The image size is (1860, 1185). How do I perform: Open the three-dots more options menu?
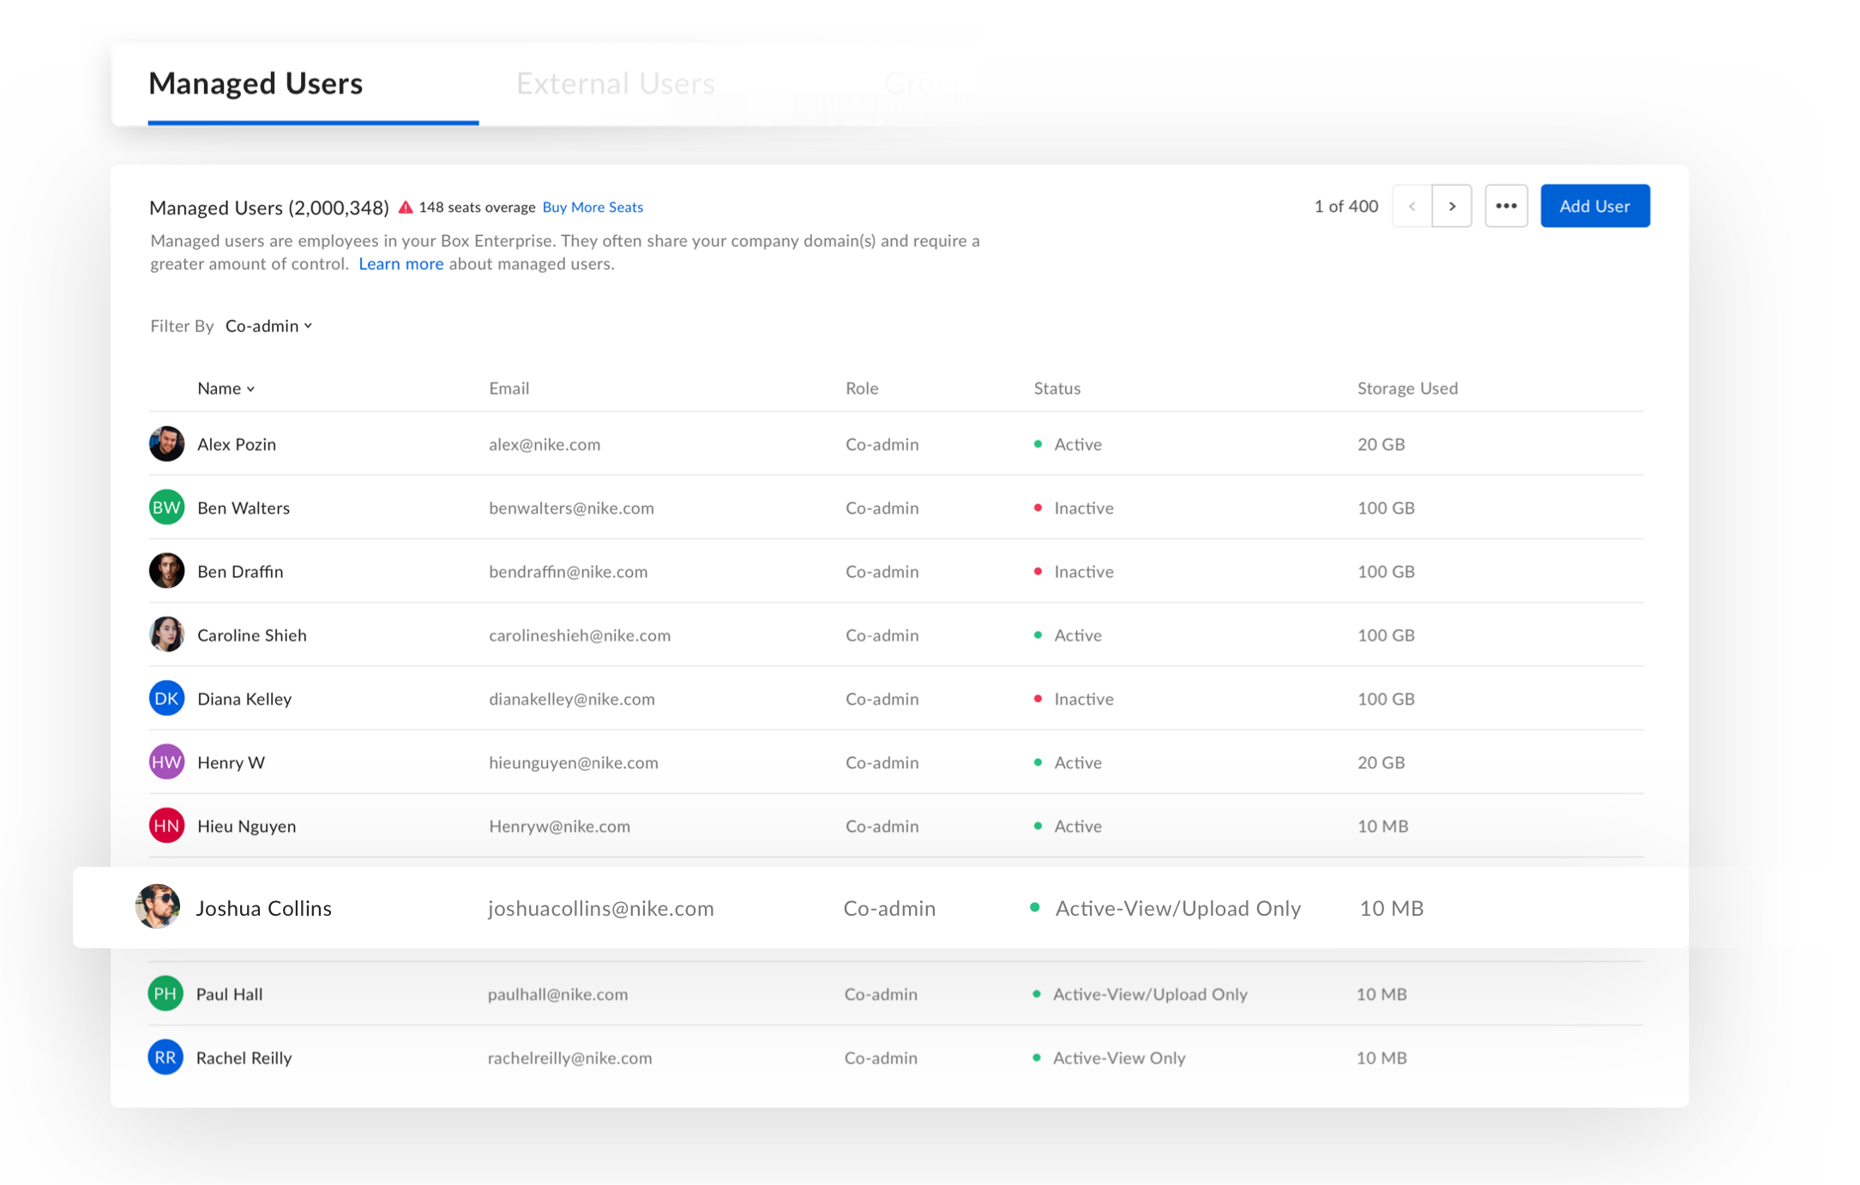click(1506, 206)
